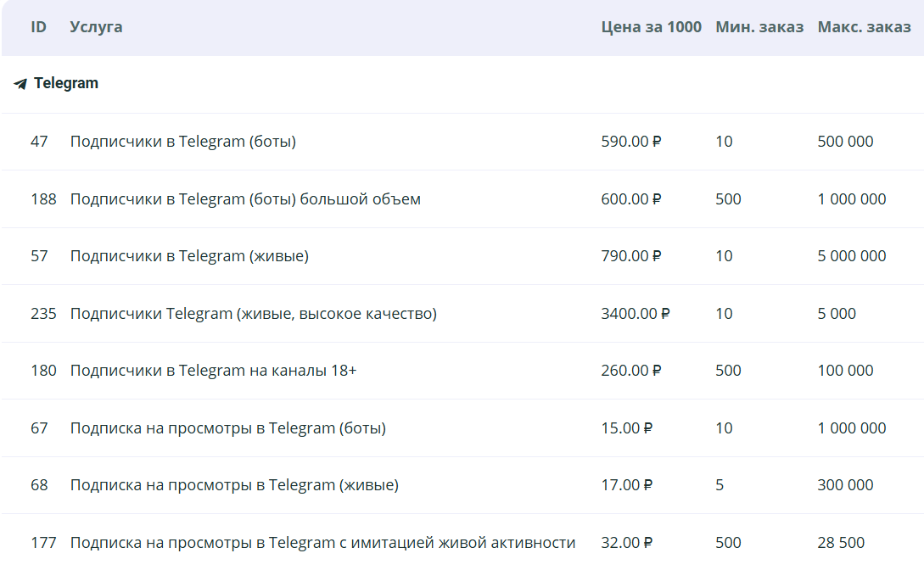Viewport: 924px width, 570px height.
Task: Click service ID 68
Action: click(x=40, y=485)
